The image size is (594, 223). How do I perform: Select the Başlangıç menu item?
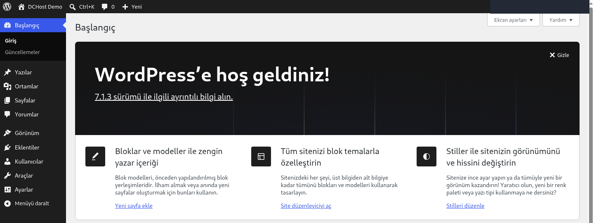pyautogui.click(x=33, y=25)
